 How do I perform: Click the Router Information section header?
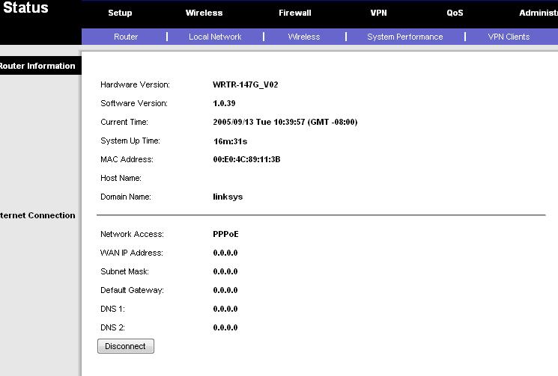37,66
